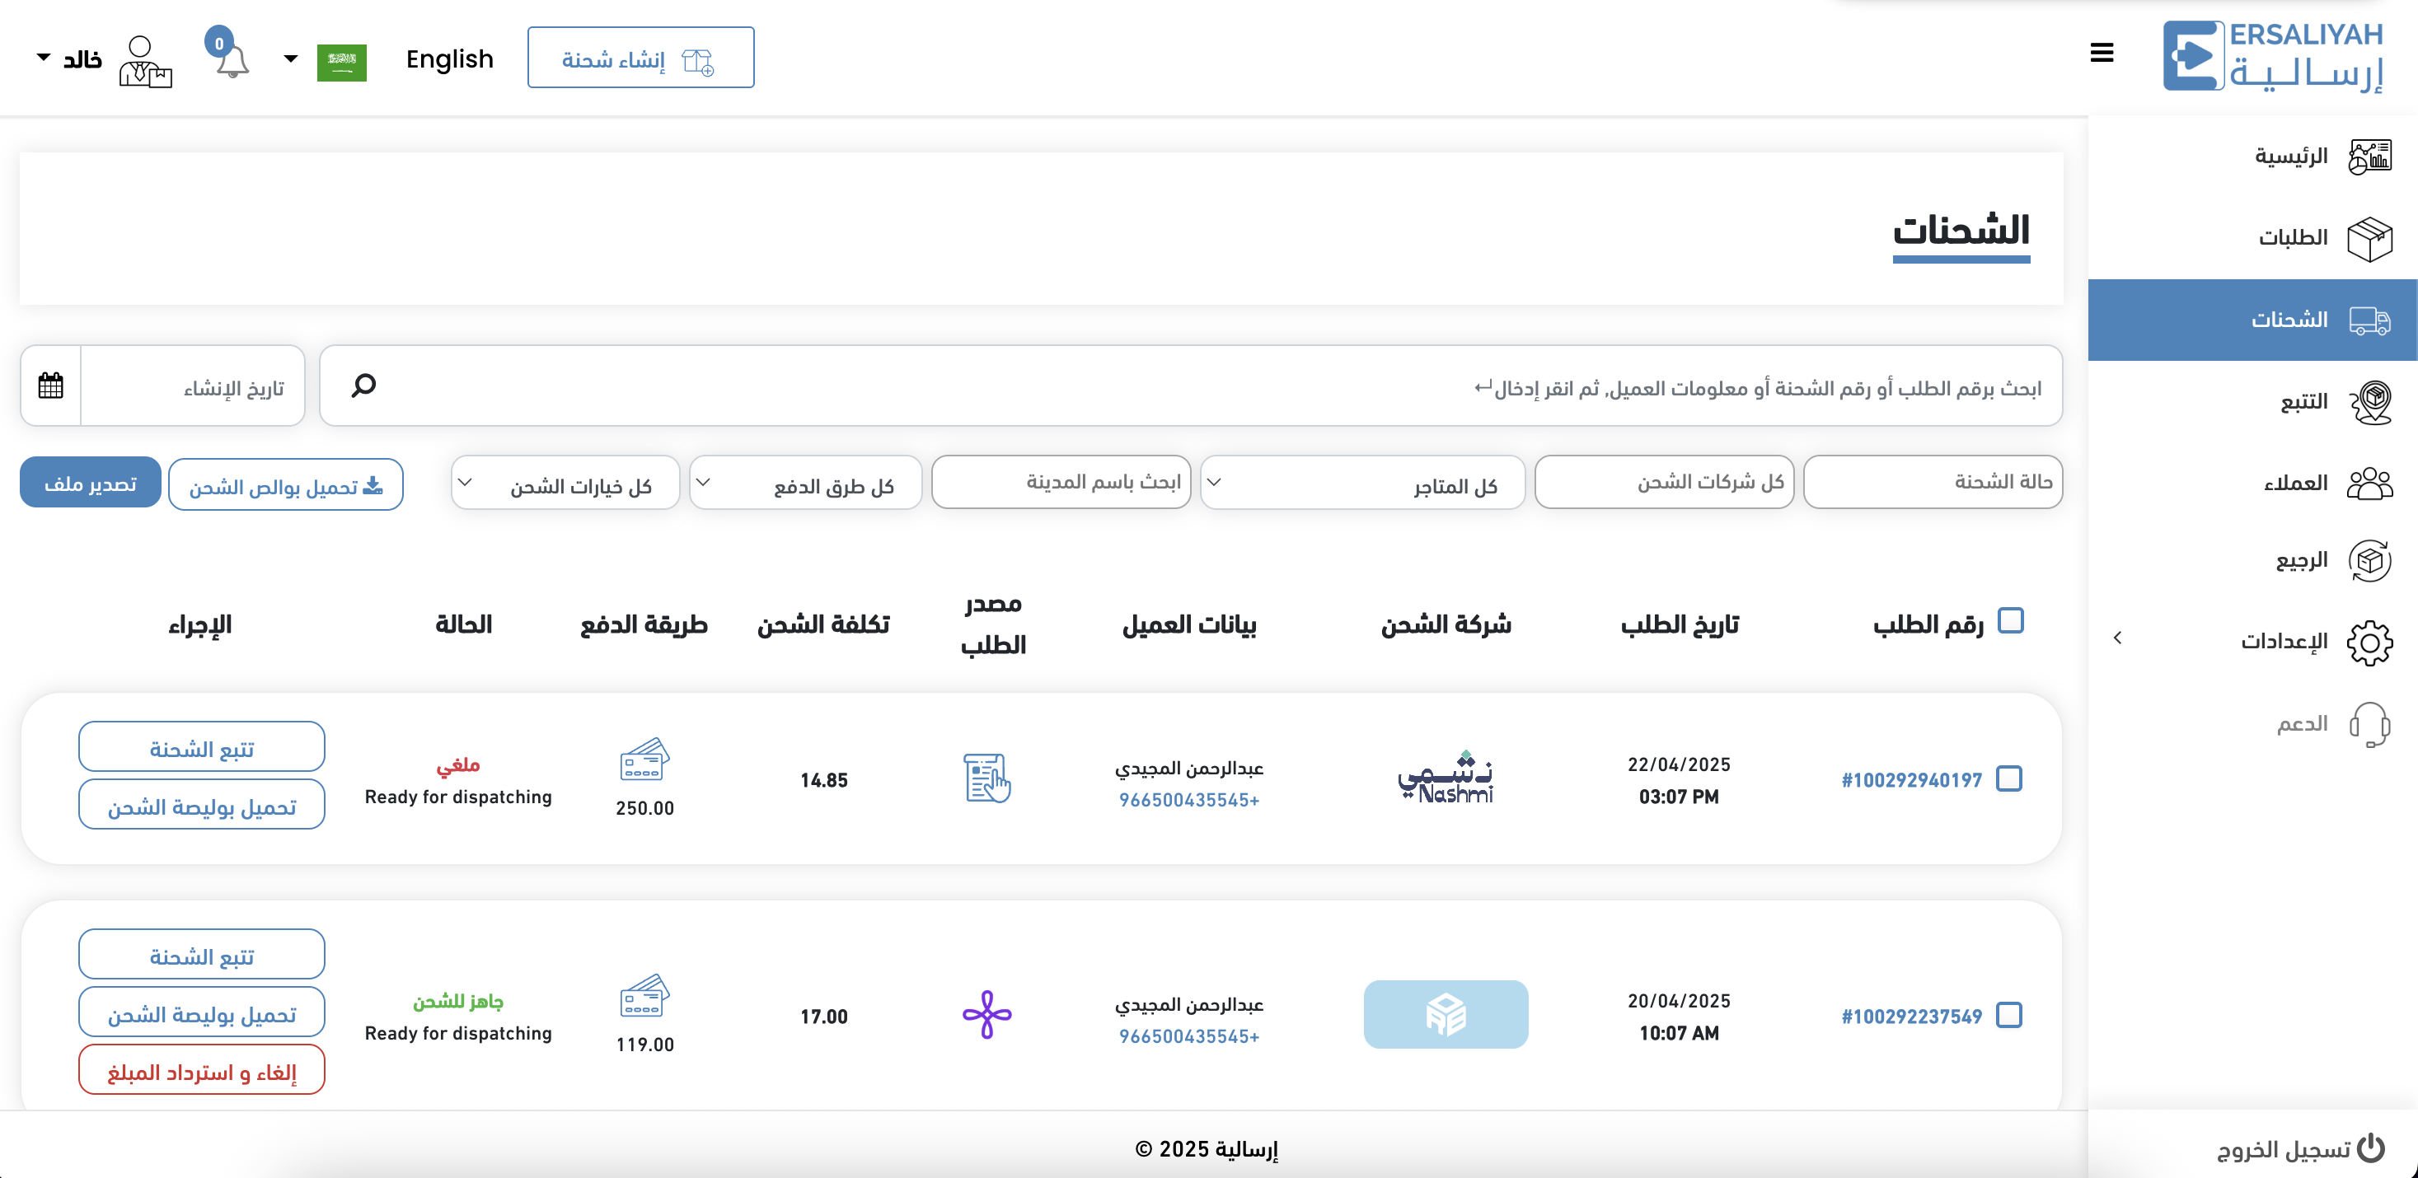Click إلغاء و استرداد المبلغ cancel and refund button
The image size is (2418, 1178).
click(x=202, y=1071)
